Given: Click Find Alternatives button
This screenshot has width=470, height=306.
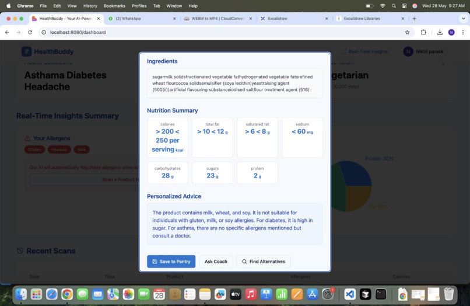Looking at the screenshot, I should (264, 262).
